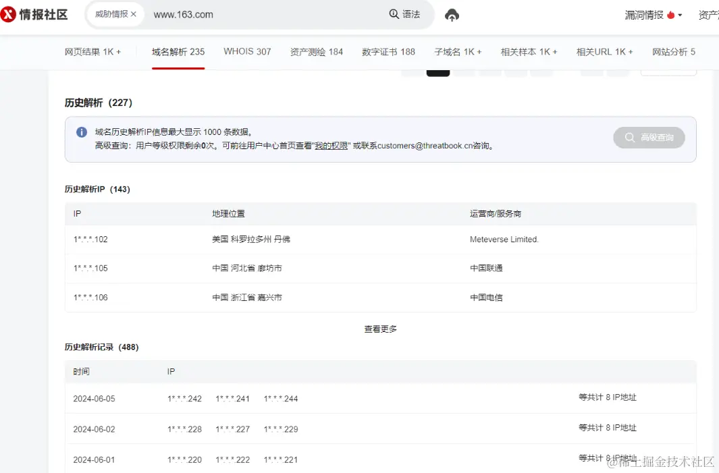Select IP 1*.*.*.105 row entry
This screenshot has height=473, width=719.
[x=90, y=268]
